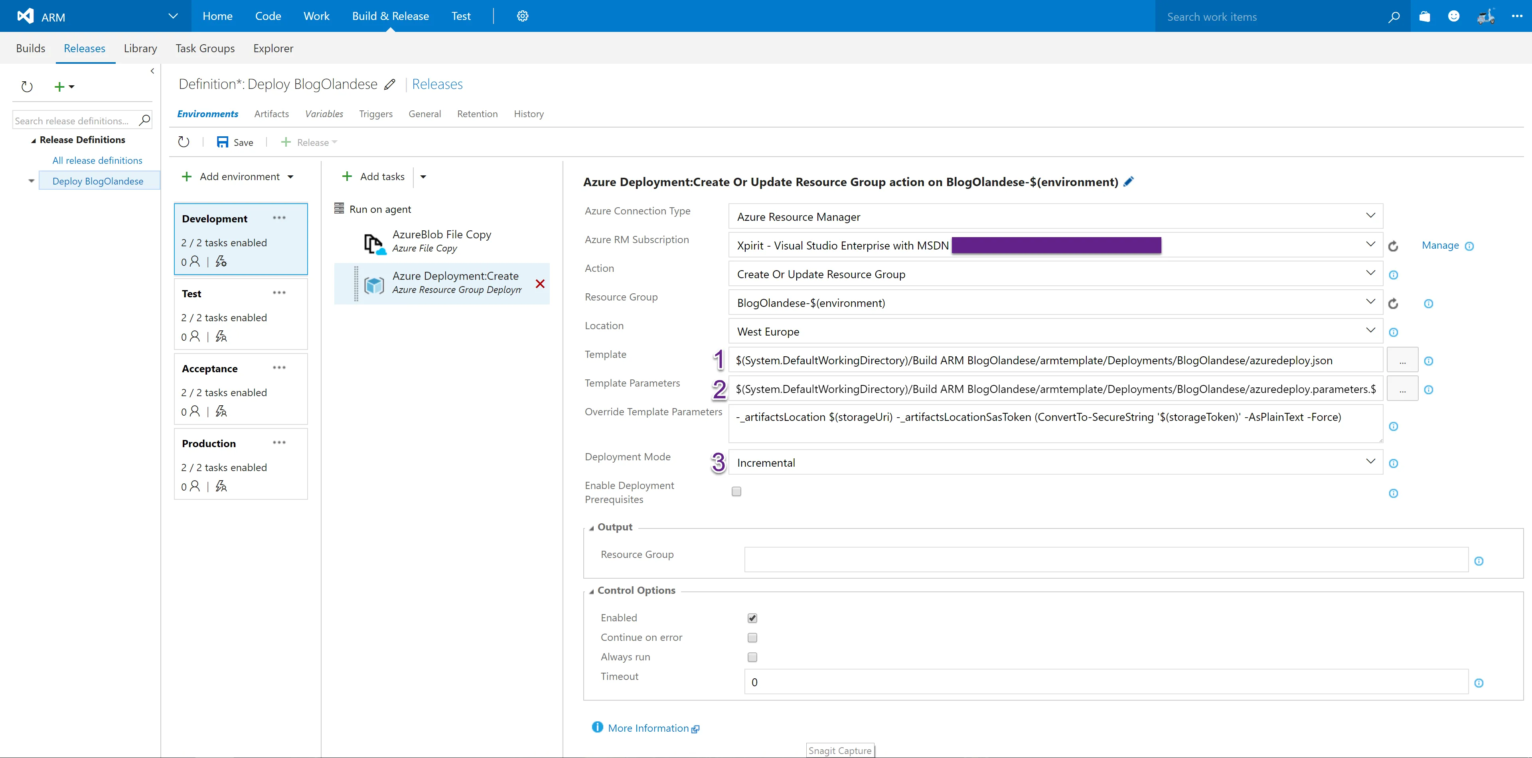Collapse the Output section
The width and height of the screenshot is (1532, 758).
pos(591,528)
